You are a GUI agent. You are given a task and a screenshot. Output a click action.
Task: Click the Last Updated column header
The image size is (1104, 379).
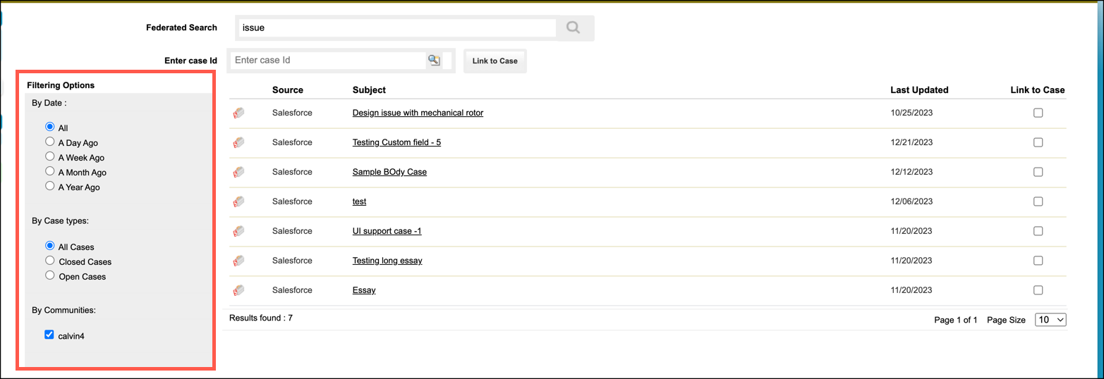pos(919,90)
